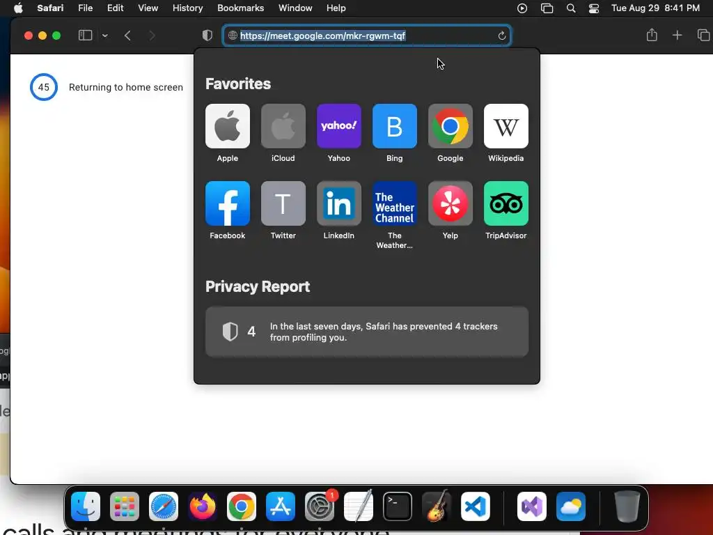713x535 pixels.
Task: Go back to the previous page
Action: [128, 36]
